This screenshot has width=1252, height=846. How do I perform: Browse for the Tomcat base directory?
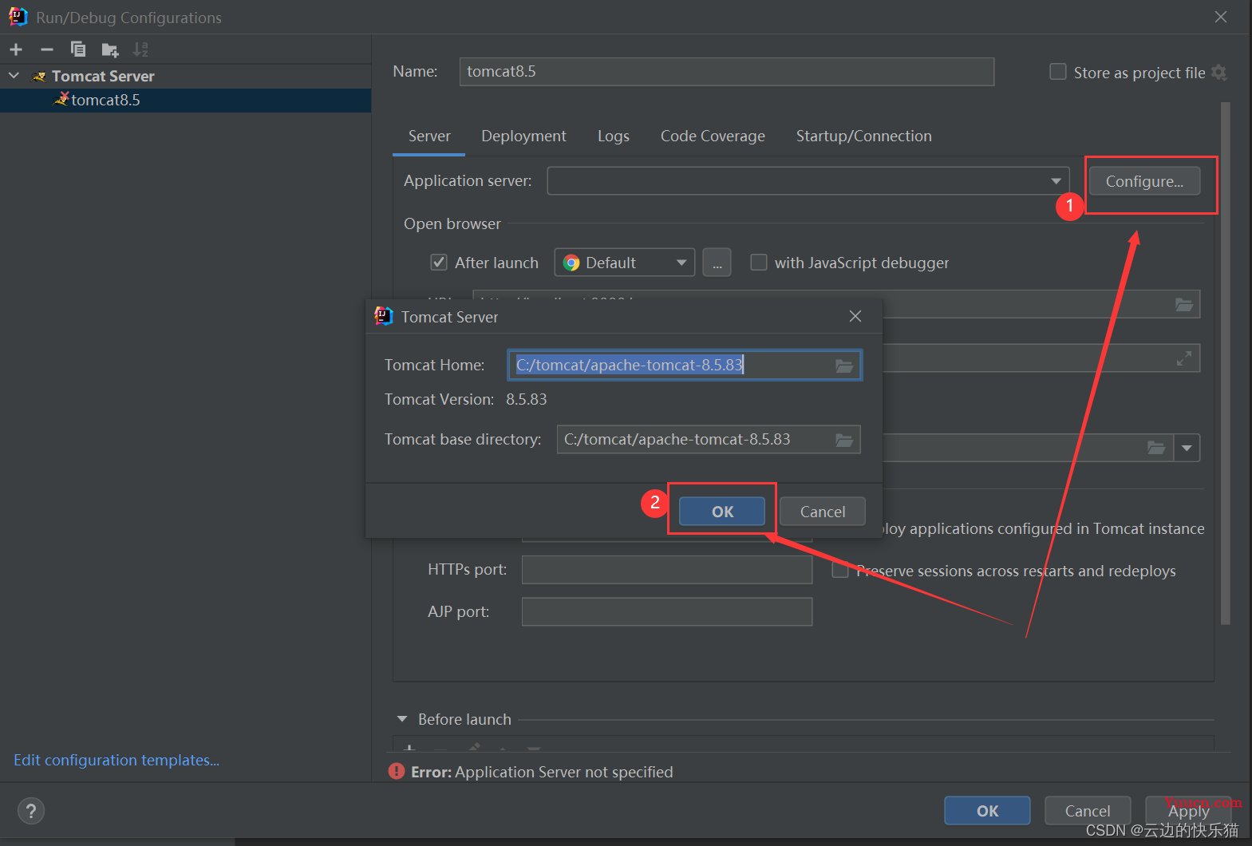pos(844,440)
